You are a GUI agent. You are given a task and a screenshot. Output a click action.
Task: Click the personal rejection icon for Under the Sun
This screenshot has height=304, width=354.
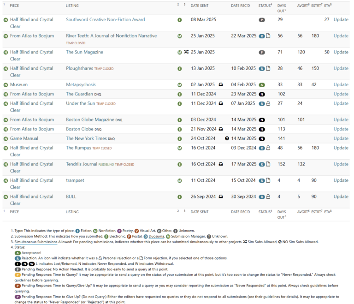click(268, 103)
